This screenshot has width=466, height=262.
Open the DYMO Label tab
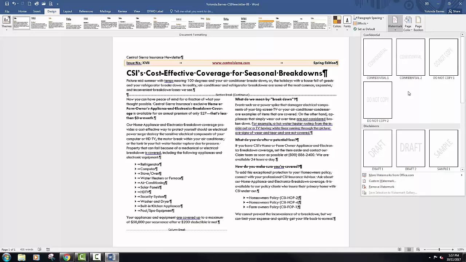pyautogui.click(x=155, y=11)
